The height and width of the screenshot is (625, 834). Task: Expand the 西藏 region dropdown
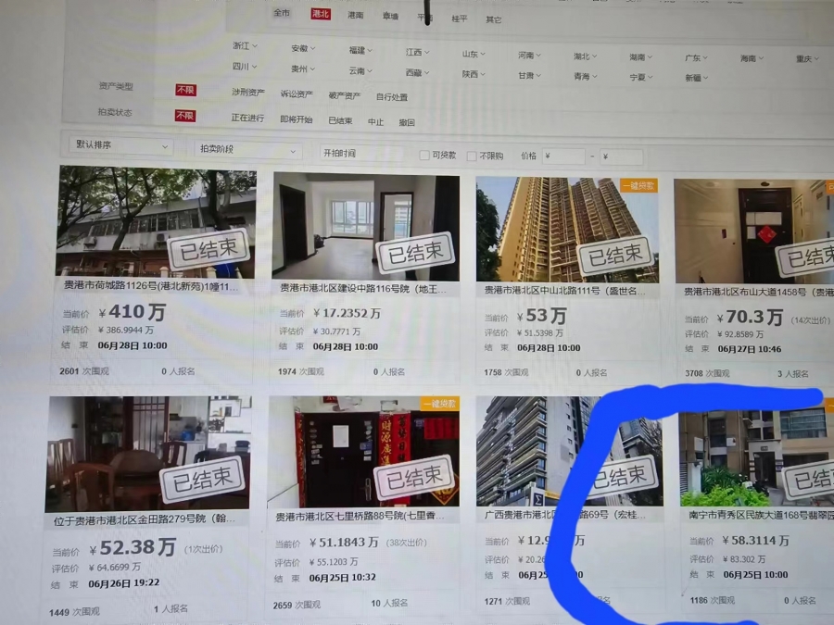point(418,73)
